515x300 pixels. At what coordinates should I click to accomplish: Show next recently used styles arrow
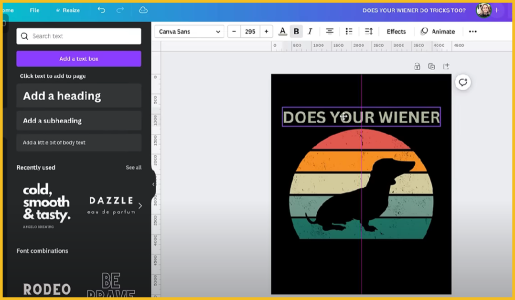[x=140, y=206]
